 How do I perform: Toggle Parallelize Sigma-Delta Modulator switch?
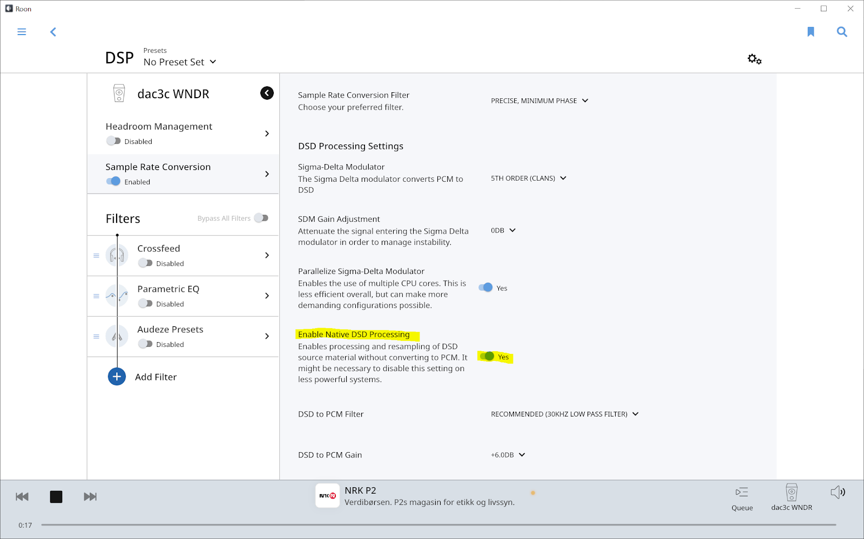[x=485, y=288]
